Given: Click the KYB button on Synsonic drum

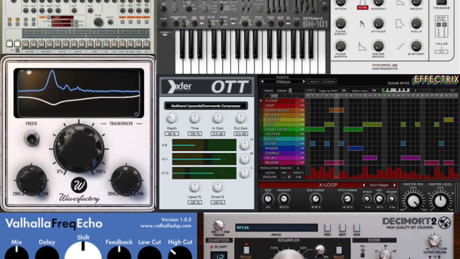Looking at the screenshot, I should (362, 7).
